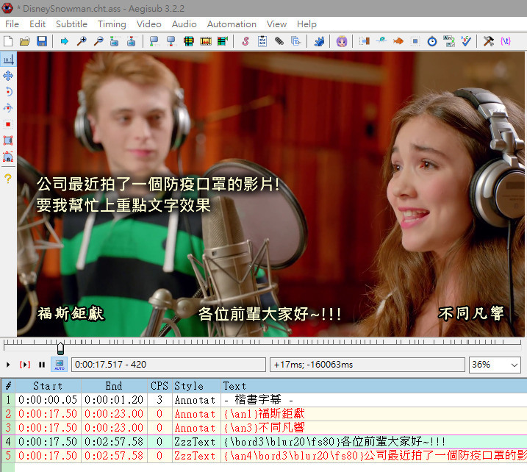Shift subtitles to current frame icon

pos(223,41)
